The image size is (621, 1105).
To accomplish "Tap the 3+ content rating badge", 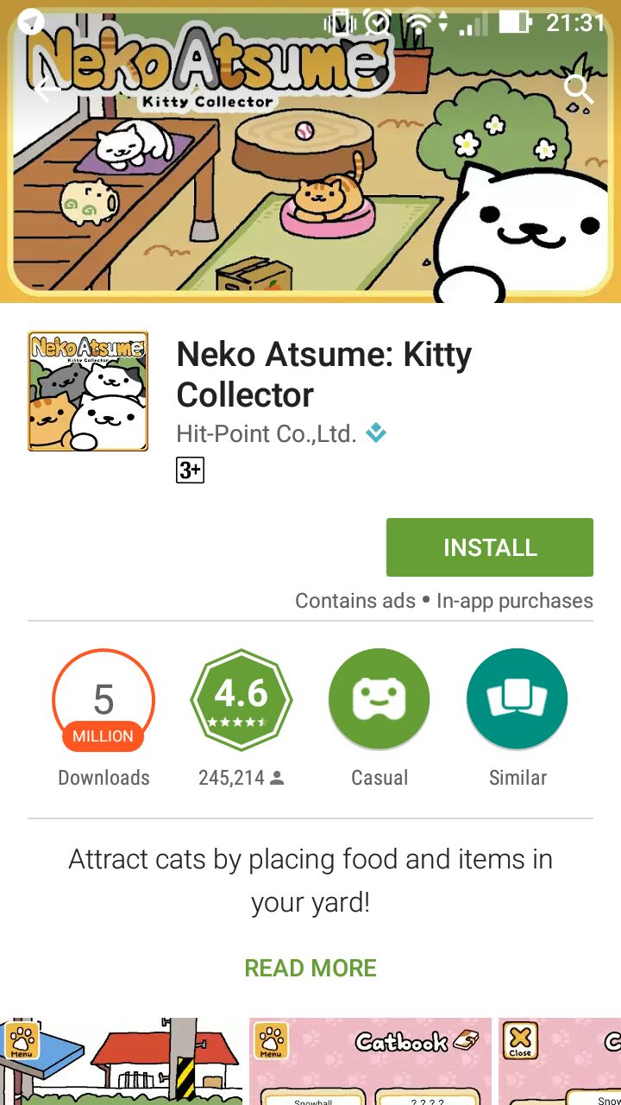I will click(x=190, y=470).
